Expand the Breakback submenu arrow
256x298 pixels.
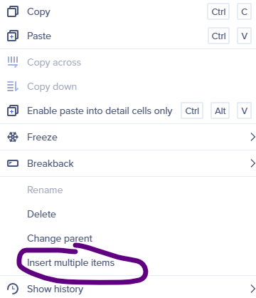(x=252, y=163)
